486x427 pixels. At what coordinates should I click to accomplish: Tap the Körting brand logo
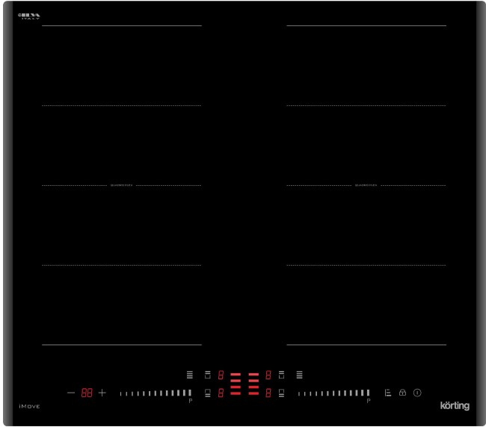454,406
